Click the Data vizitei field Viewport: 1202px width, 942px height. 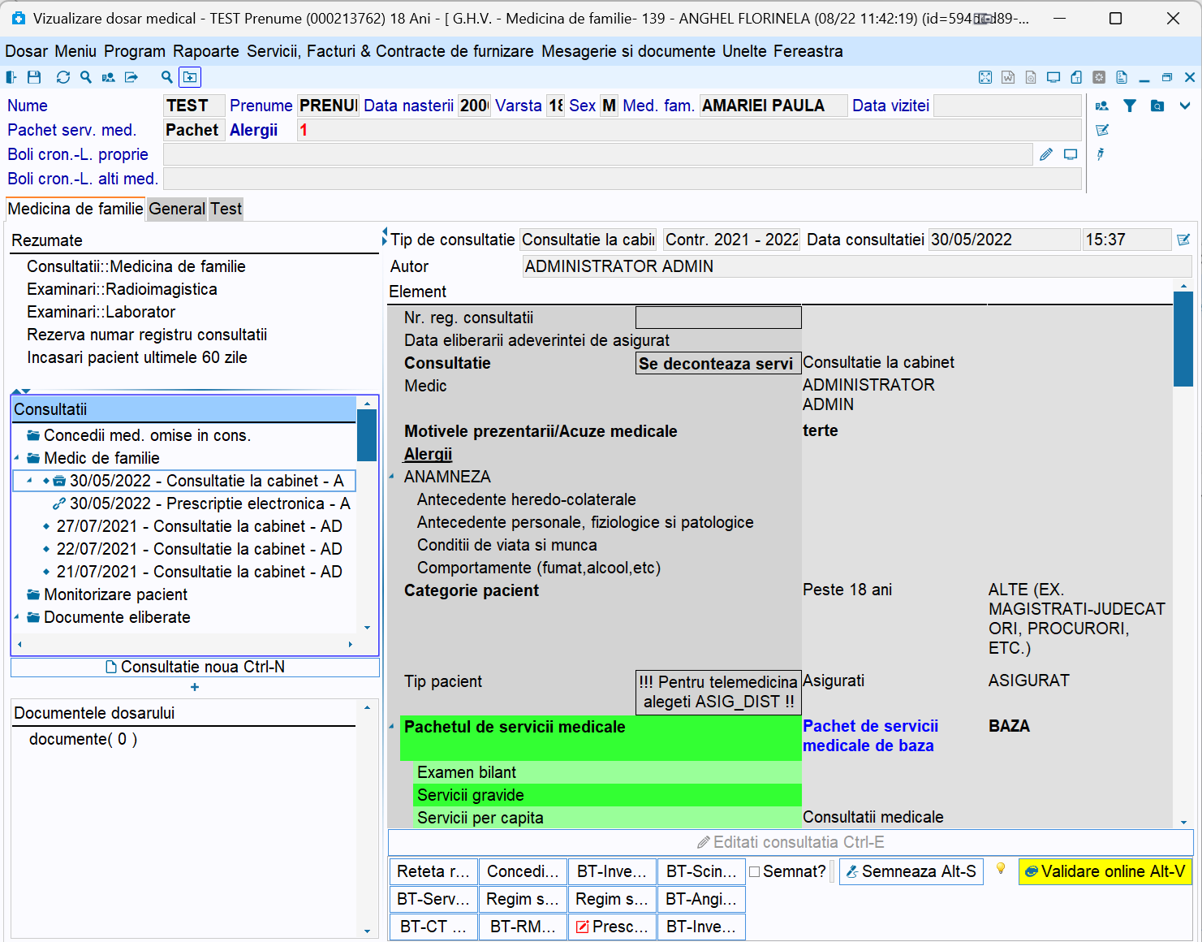(1007, 106)
